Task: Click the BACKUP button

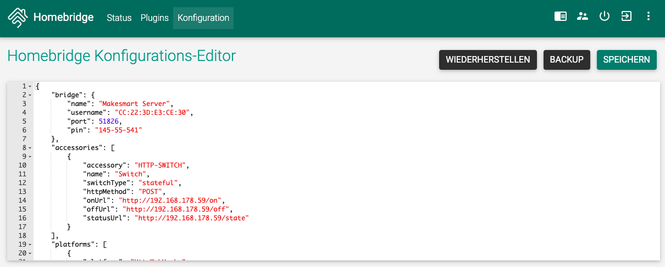Action: pyautogui.click(x=567, y=60)
